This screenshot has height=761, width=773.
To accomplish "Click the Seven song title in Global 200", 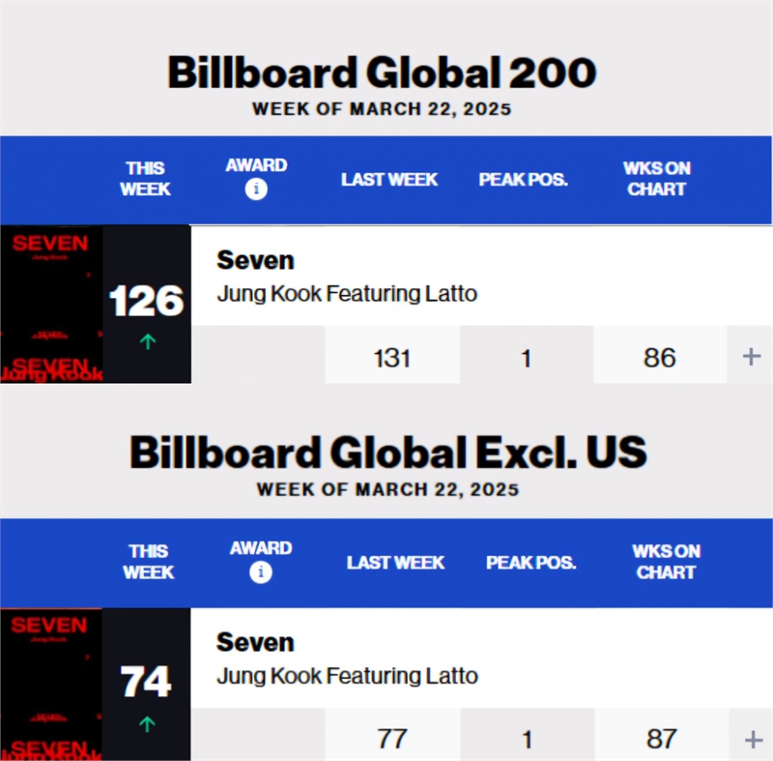I will (x=255, y=260).
